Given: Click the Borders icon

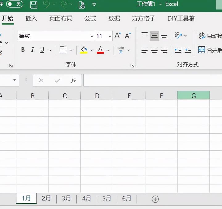Looking at the screenshot, I should pyautogui.click(x=63, y=50).
